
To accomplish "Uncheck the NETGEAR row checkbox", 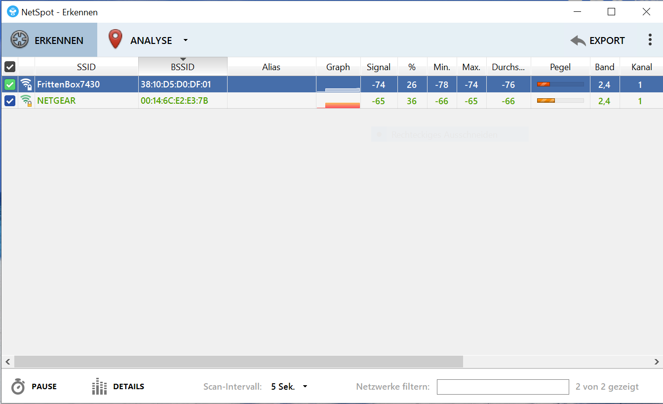I will tap(10, 101).
